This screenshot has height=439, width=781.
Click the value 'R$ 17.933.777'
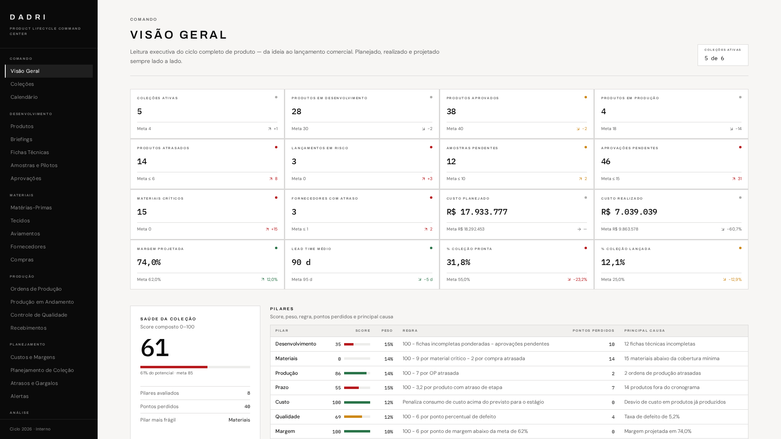coord(477,212)
